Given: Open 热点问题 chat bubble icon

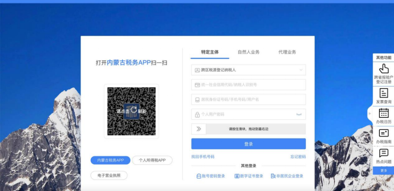Looking at the screenshot, I should (x=384, y=153).
